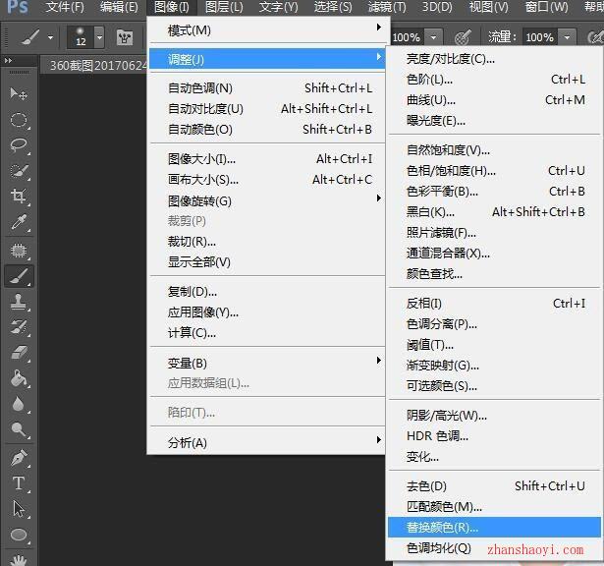The width and height of the screenshot is (604, 566).
Task: Select the Lasso tool
Action: coord(19,145)
